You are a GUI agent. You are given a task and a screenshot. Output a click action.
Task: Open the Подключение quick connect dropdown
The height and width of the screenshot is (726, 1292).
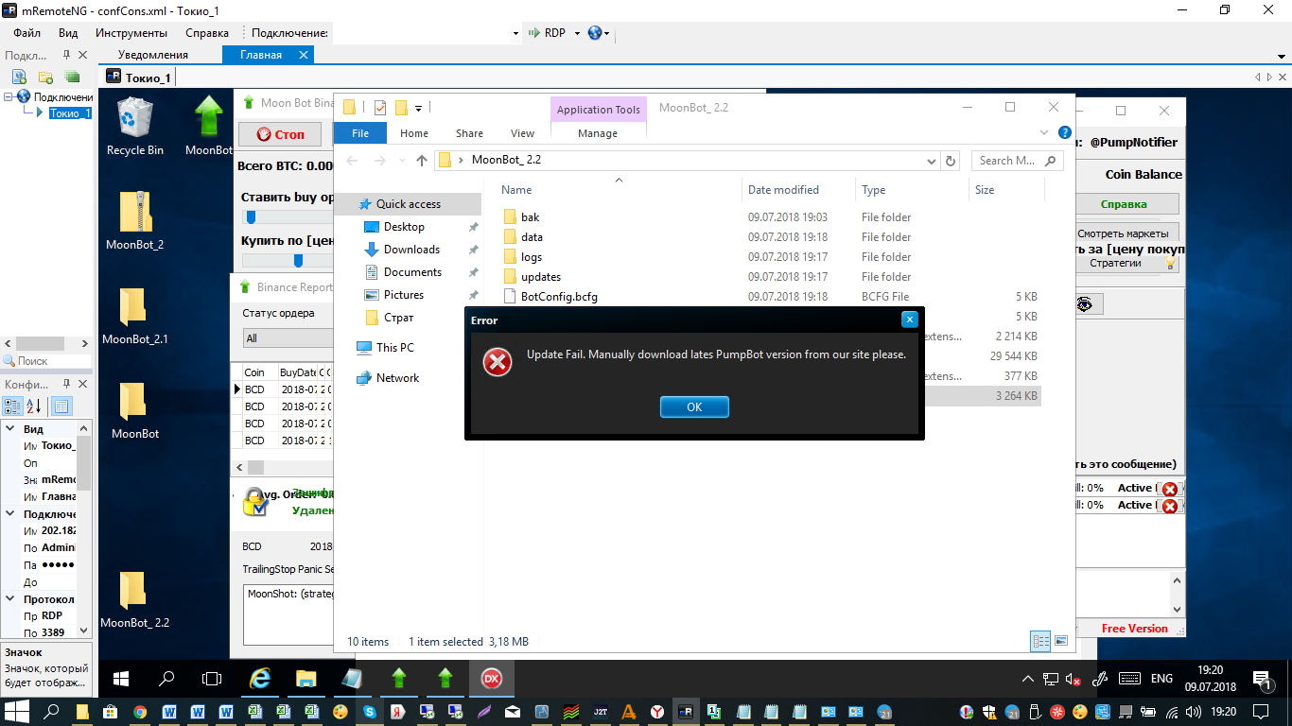[x=515, y=33]
